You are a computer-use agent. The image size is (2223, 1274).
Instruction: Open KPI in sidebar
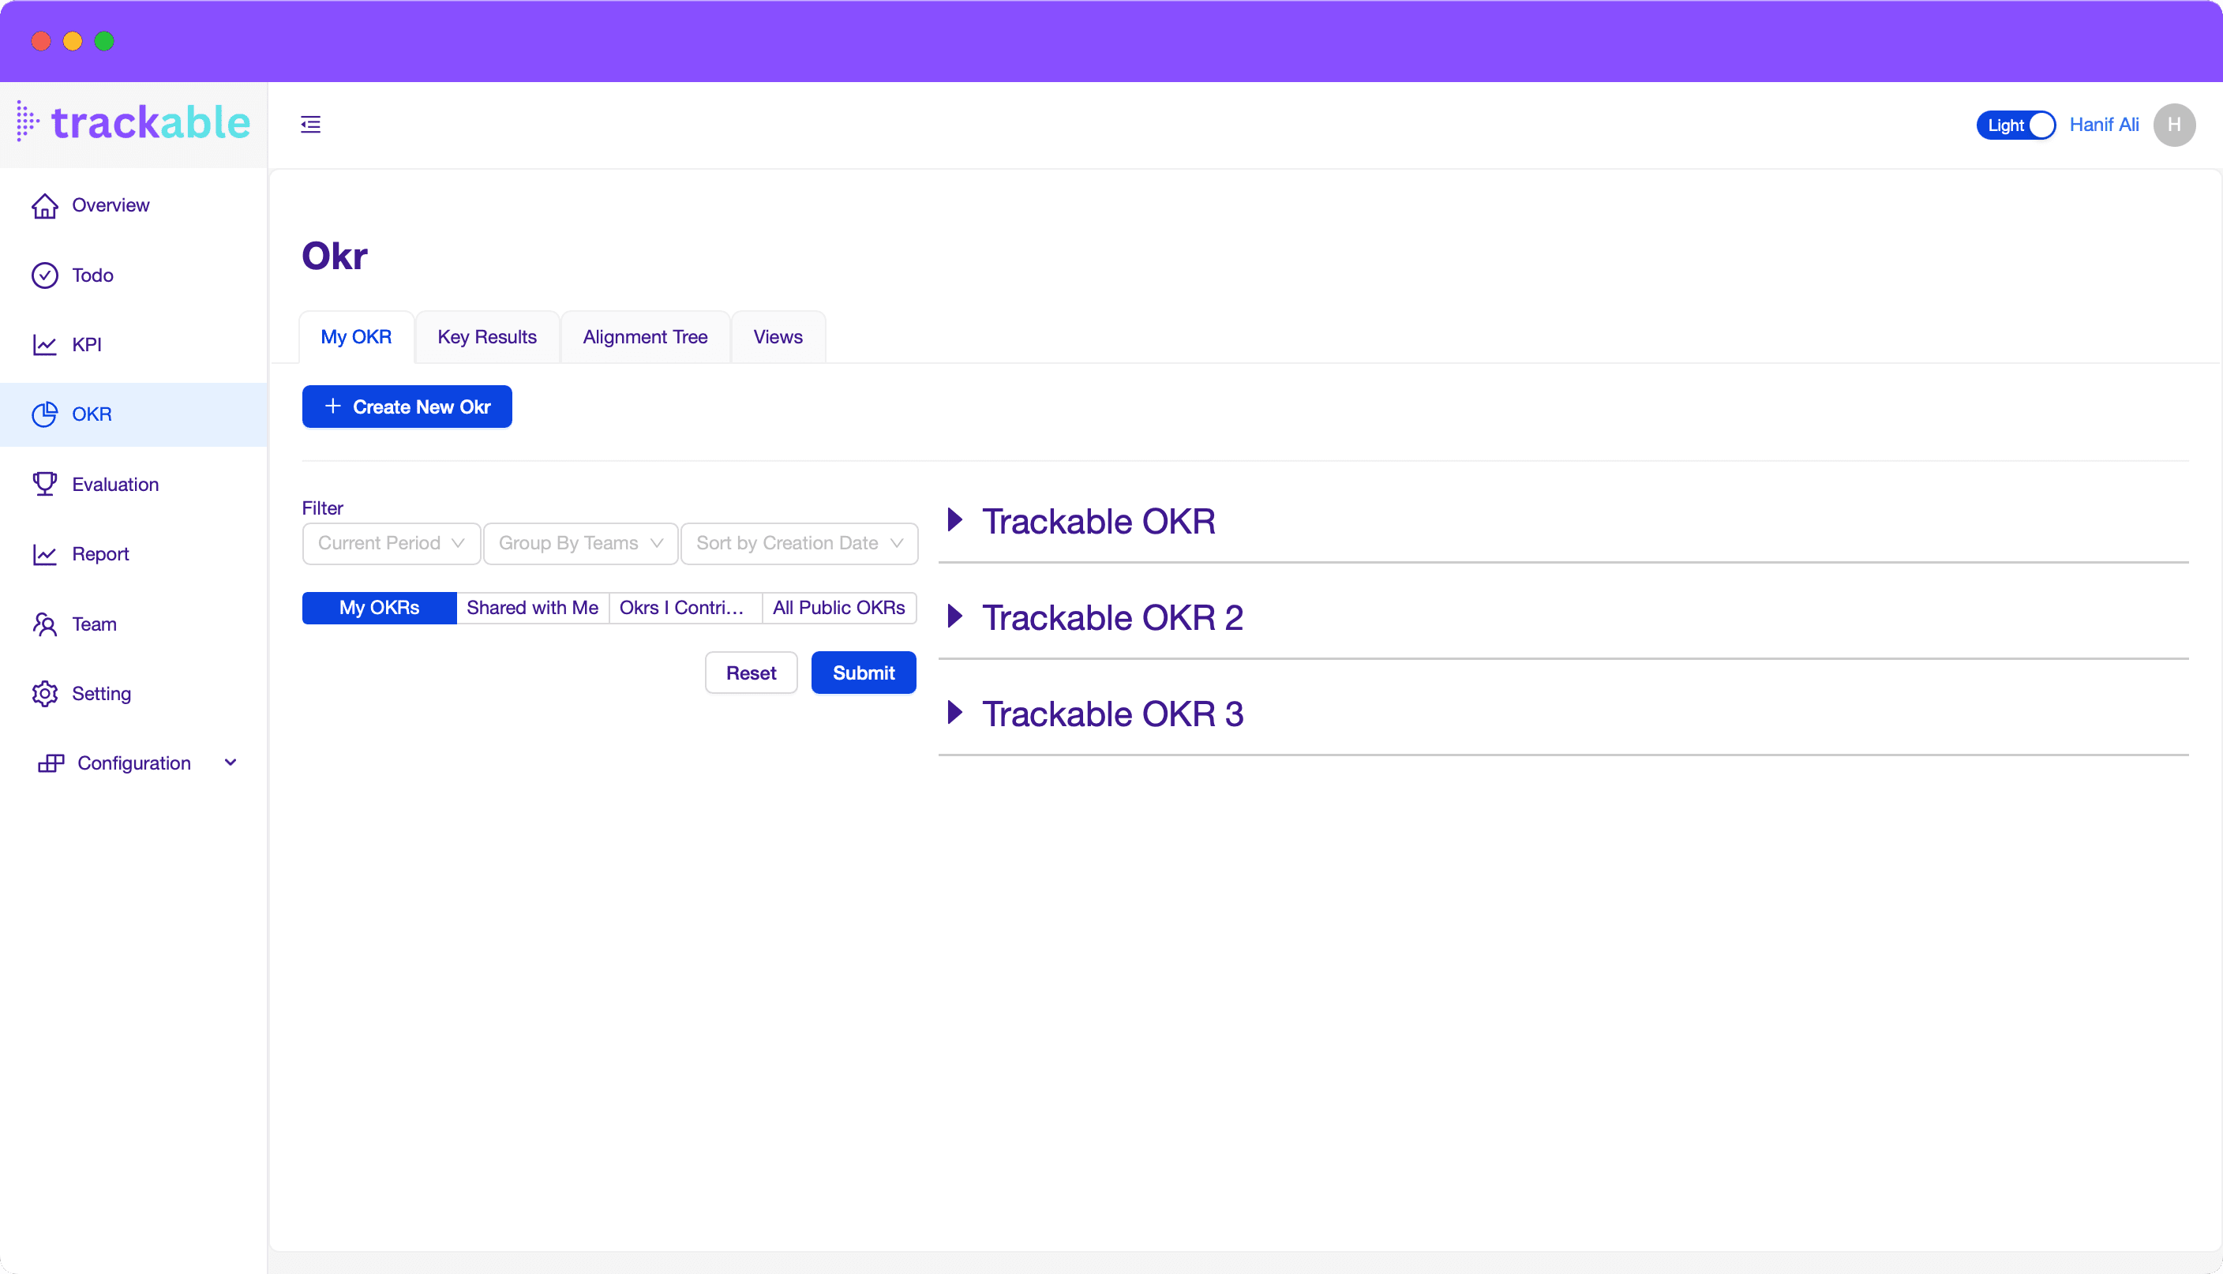tap(133, 345)
